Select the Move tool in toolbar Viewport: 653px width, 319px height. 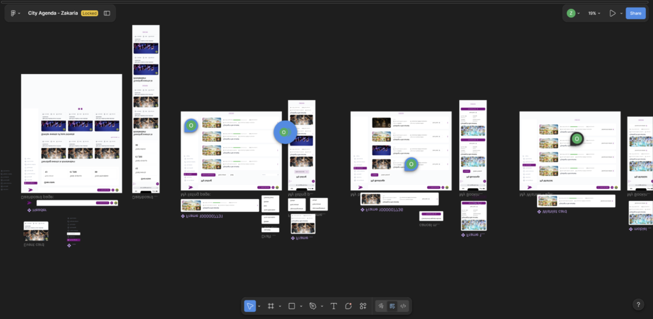tap(250, 306)
